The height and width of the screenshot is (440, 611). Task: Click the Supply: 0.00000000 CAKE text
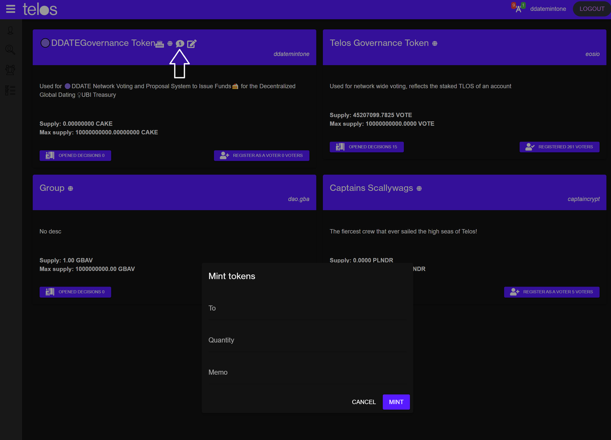[x=76, y=124]
